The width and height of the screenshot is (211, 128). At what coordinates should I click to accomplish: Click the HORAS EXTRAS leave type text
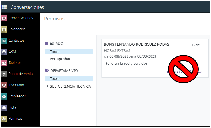pyautogui.click(x=117, y=51)
